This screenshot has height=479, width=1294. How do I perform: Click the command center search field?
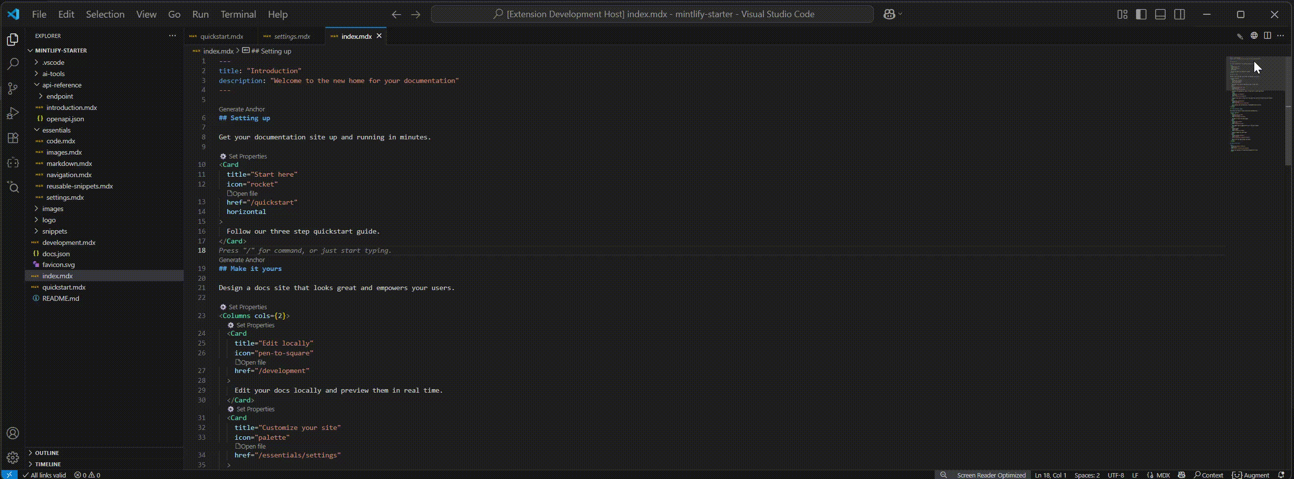(652, 15)
